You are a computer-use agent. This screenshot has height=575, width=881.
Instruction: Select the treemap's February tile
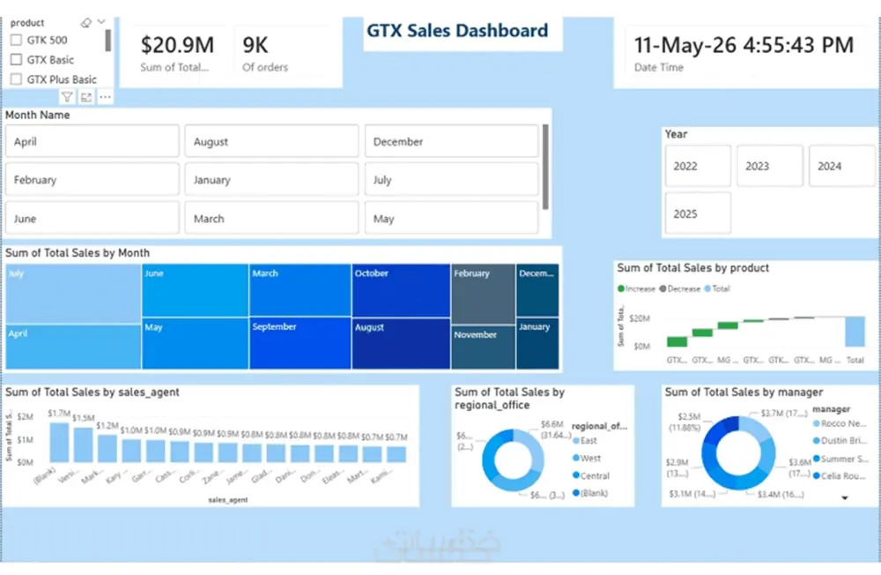point(483,294)
